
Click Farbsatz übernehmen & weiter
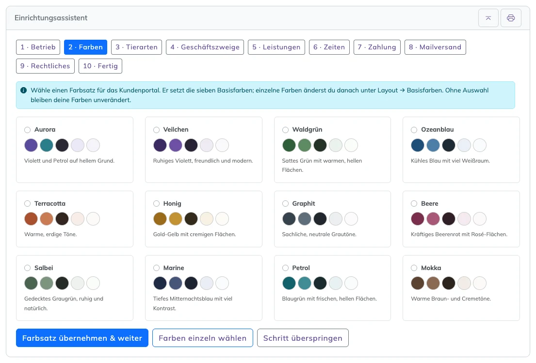[82, 338]
